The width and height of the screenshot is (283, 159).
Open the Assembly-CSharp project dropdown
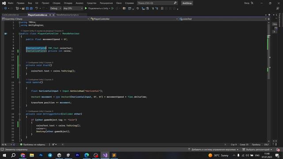pos(46,19)
